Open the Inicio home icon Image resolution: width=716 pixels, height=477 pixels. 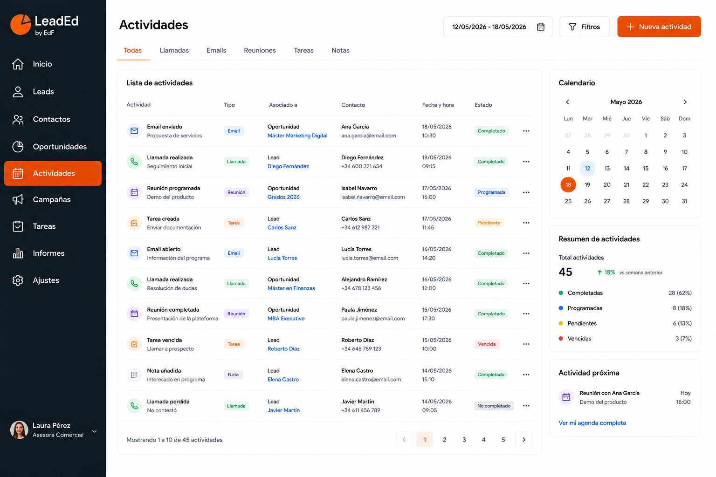click(18, 64)
